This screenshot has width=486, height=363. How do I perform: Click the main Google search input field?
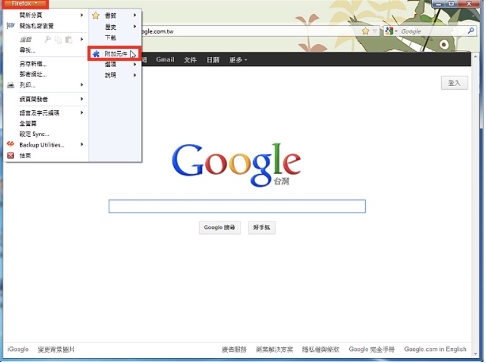pyautogui.click(x=237, y=206)
